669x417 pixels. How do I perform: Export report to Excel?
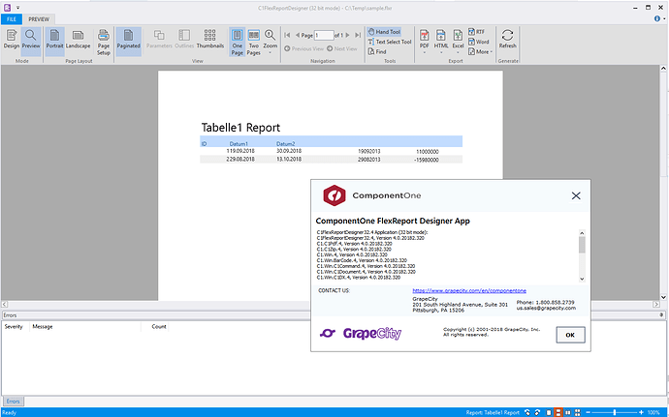[x=458, y=39]
